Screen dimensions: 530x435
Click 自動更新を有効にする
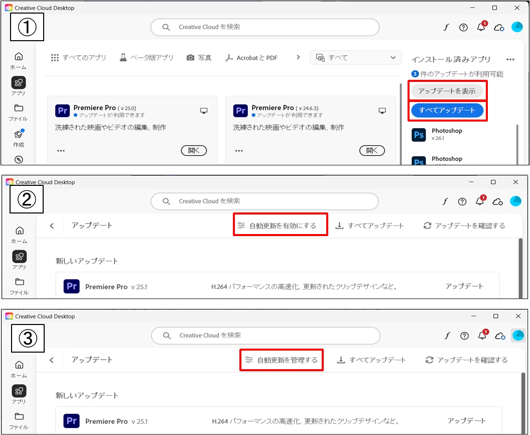277,226
